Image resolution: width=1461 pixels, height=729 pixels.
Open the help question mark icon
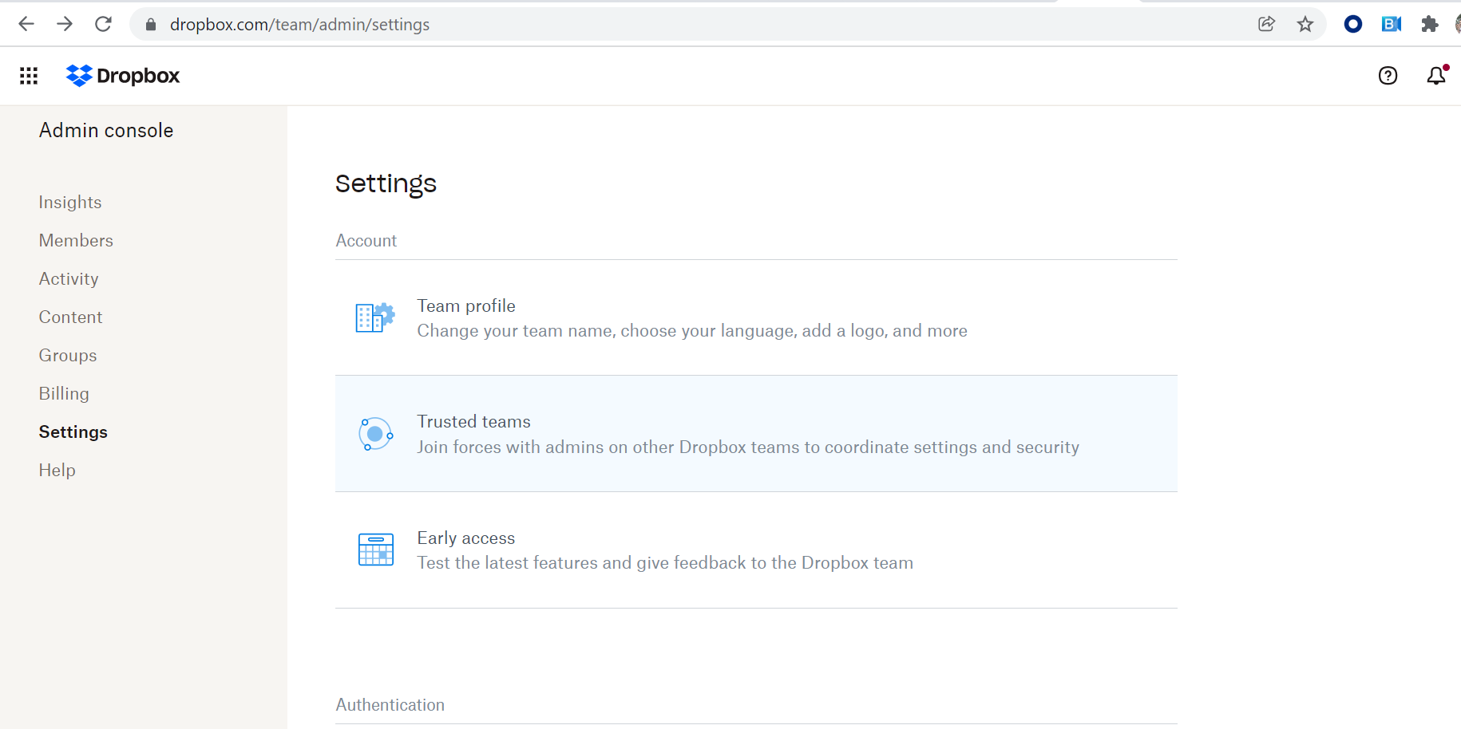pos(1388,76)
